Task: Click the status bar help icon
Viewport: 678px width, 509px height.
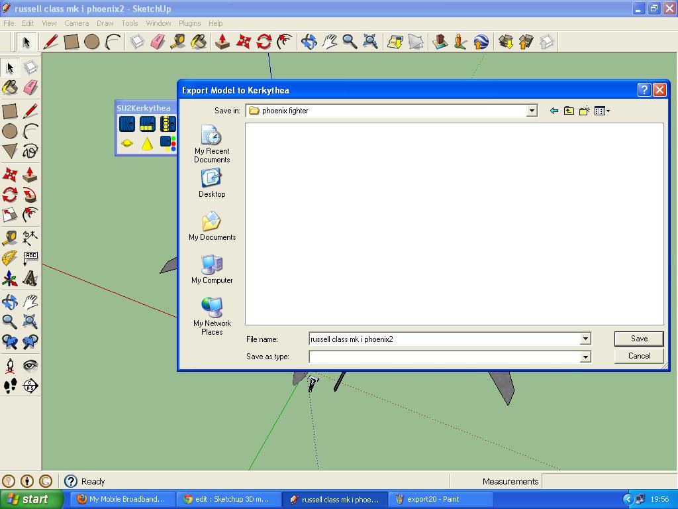Action: tap(70, 481)
